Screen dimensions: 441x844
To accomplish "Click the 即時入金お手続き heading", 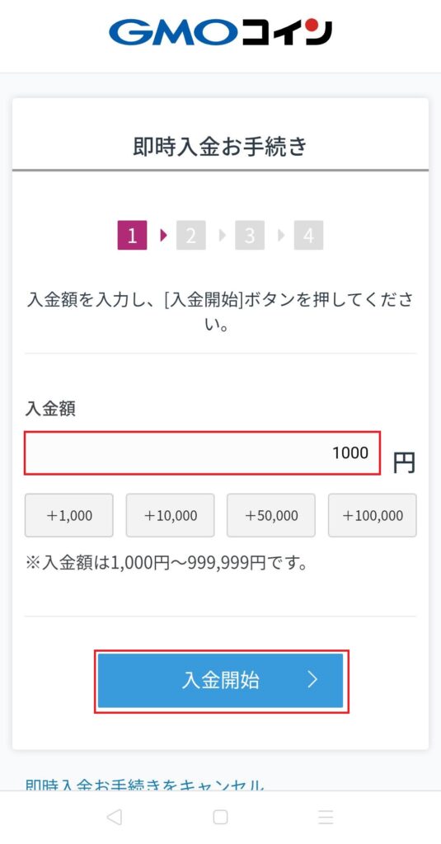I will [x=220, y=147].
